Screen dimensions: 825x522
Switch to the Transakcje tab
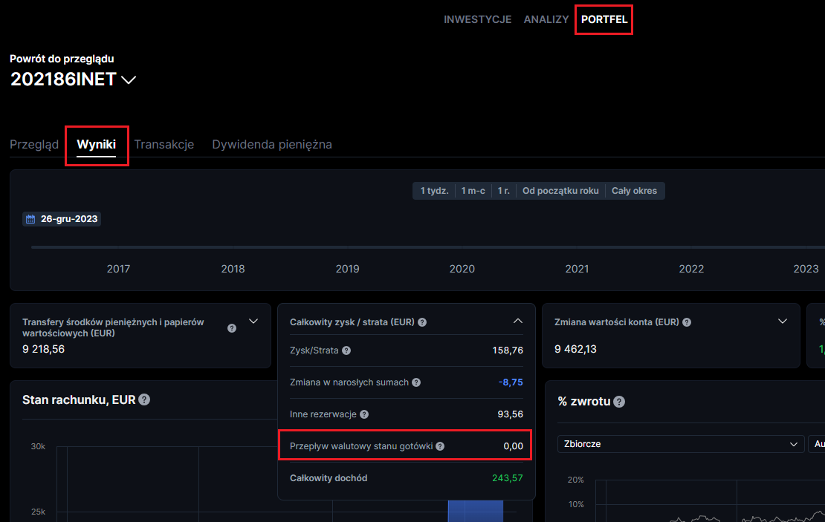pyautogui.click(x=164, y=145)
